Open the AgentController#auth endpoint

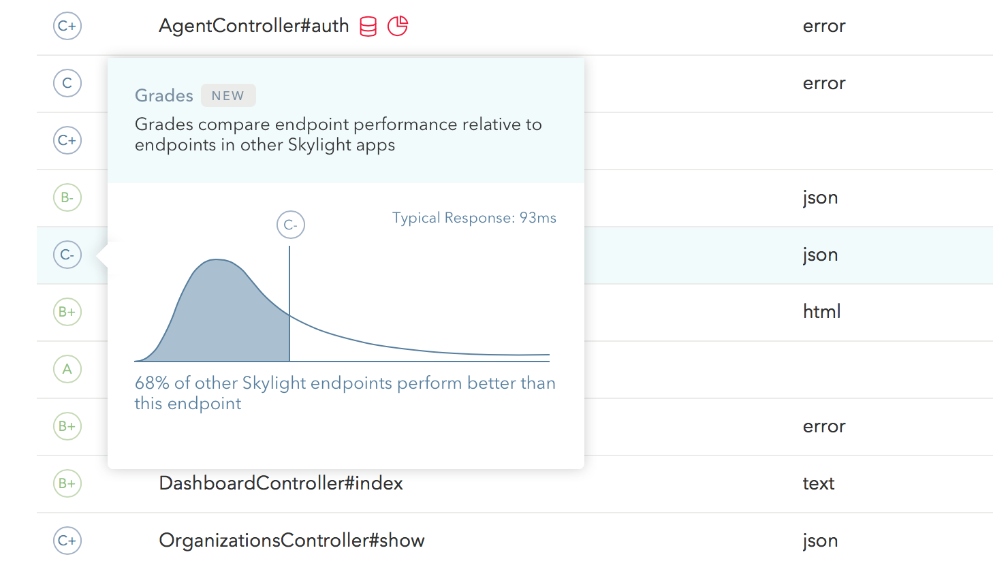(x=254, y=26)
